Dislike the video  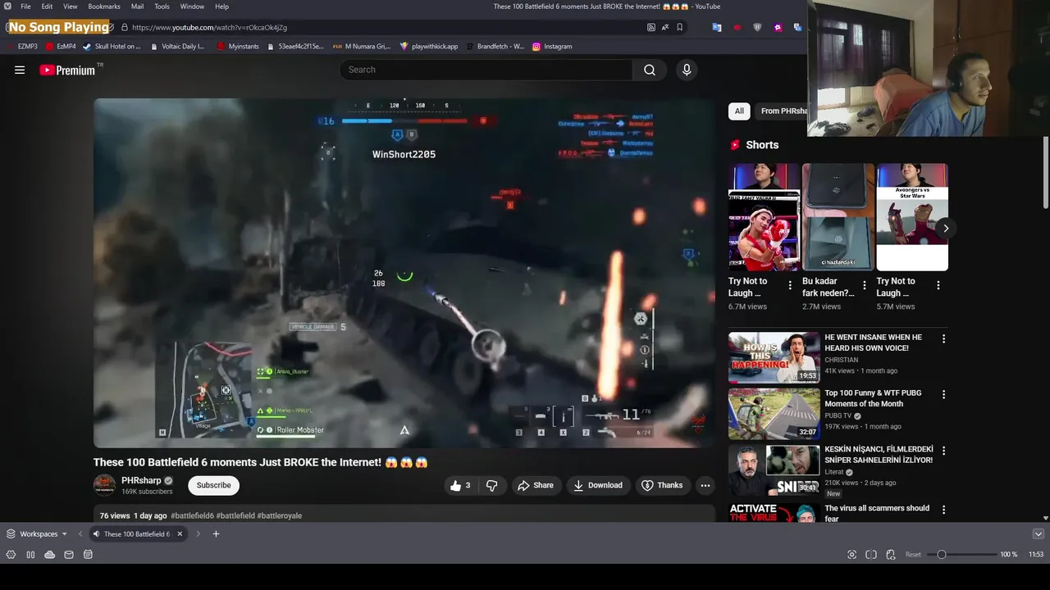point(491,485)
